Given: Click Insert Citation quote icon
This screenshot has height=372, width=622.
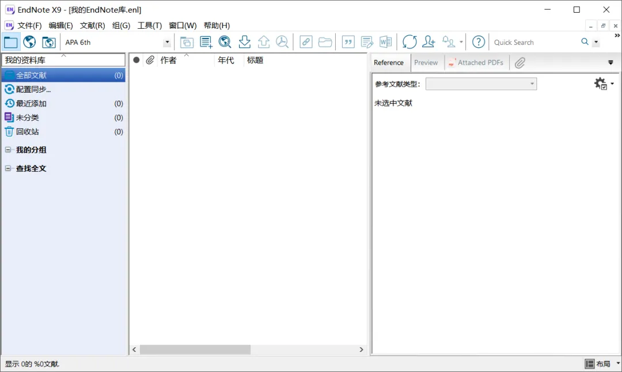Looking at the screenshot, I should (348, 42).
